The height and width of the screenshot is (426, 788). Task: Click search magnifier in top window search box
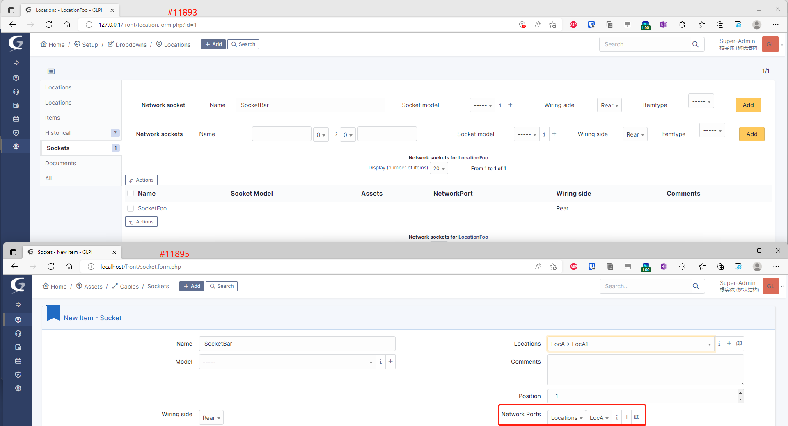coord(695,44)
